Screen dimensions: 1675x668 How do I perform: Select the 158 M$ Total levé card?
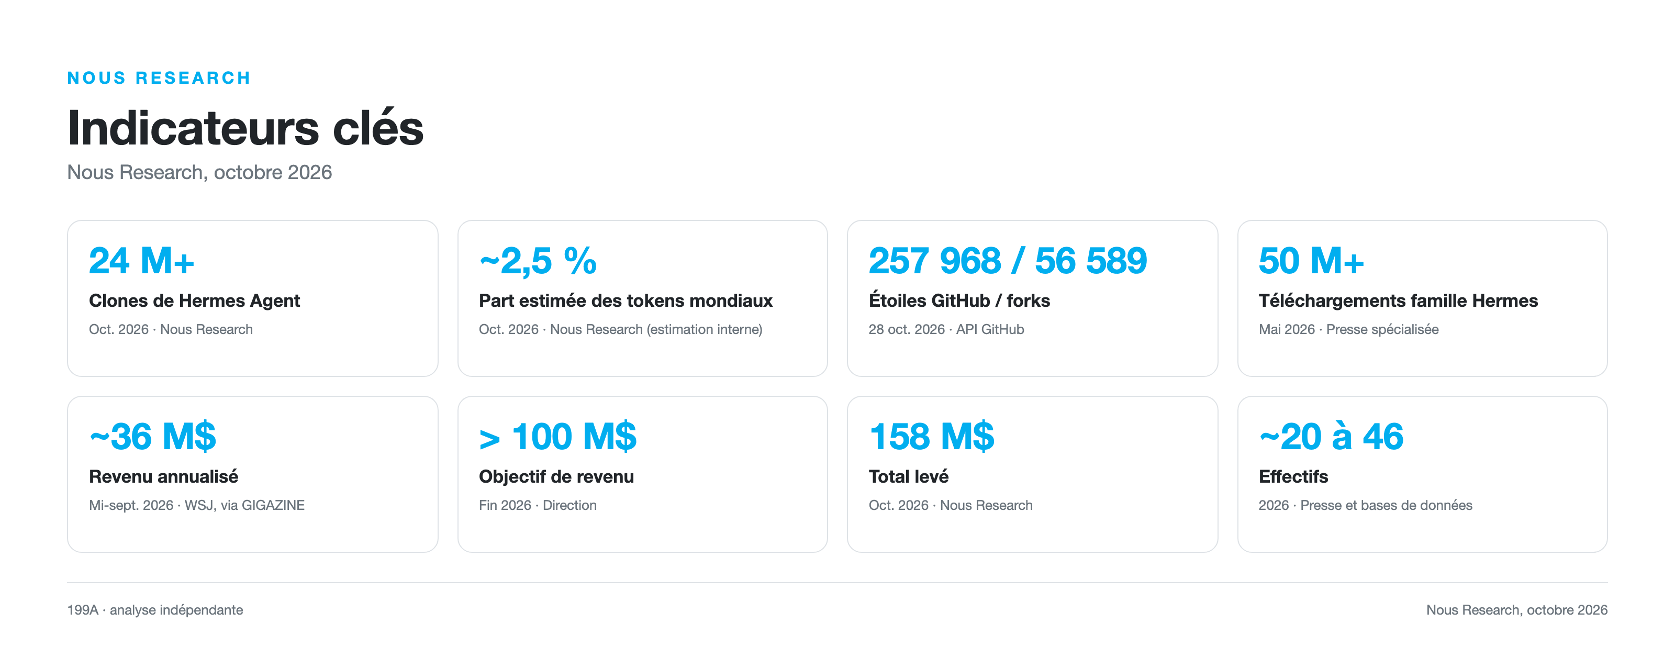[x=1032, y=474]
